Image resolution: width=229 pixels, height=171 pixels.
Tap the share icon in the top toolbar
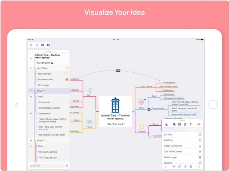[x=37, y=45]
